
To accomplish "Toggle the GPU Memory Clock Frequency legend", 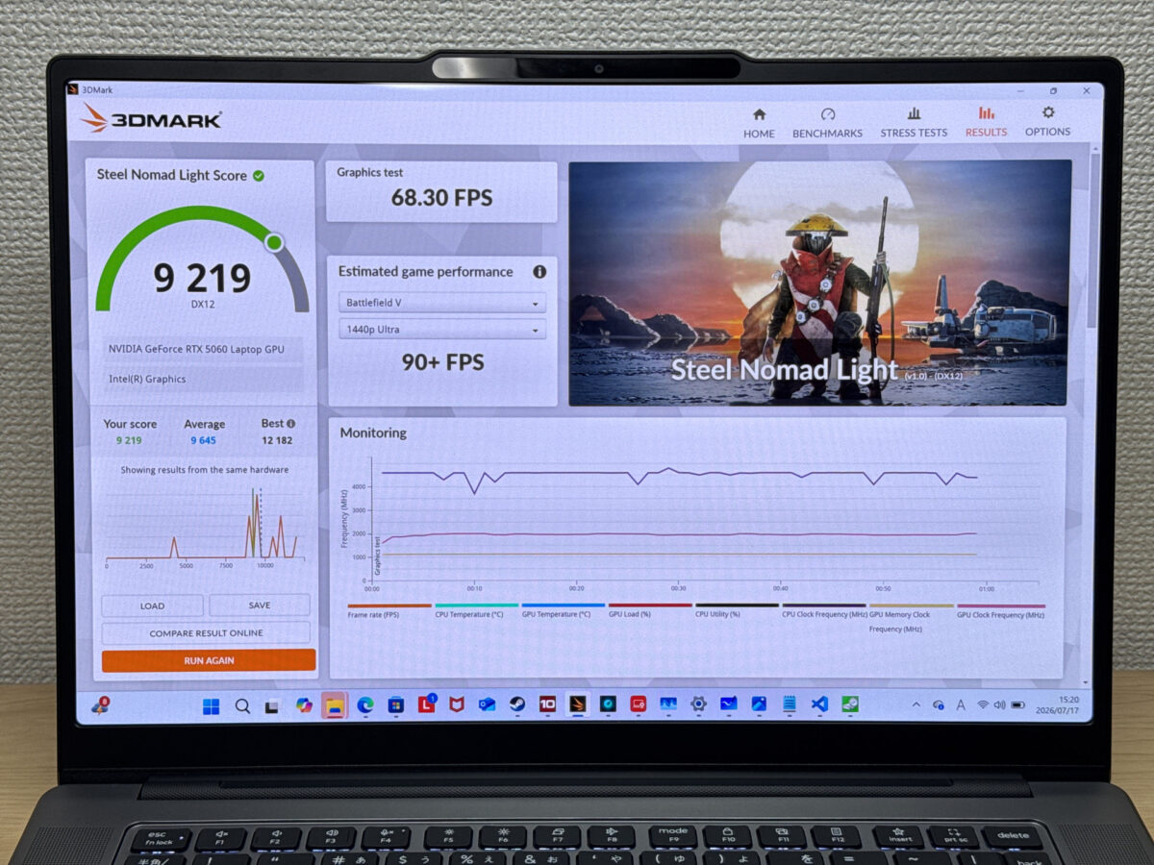I will [911, 616].
